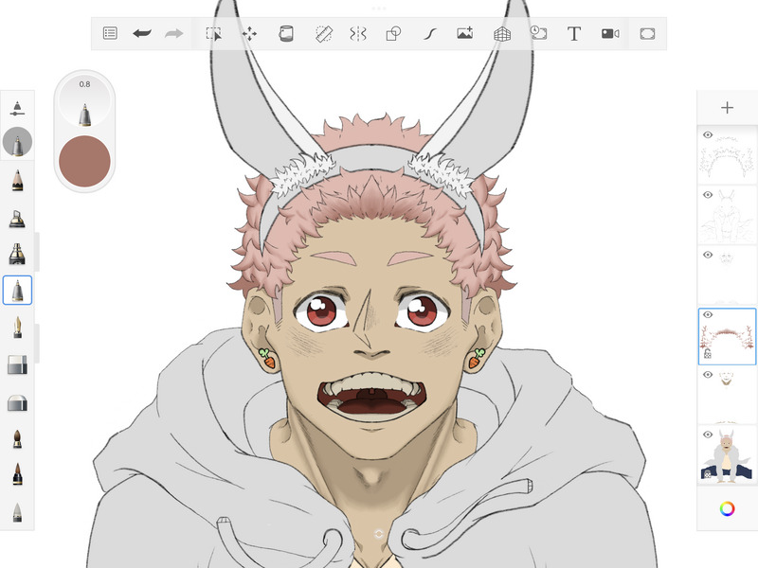
Task: Select the felt tip pen at palette bottom
Action: click(17, 512)
